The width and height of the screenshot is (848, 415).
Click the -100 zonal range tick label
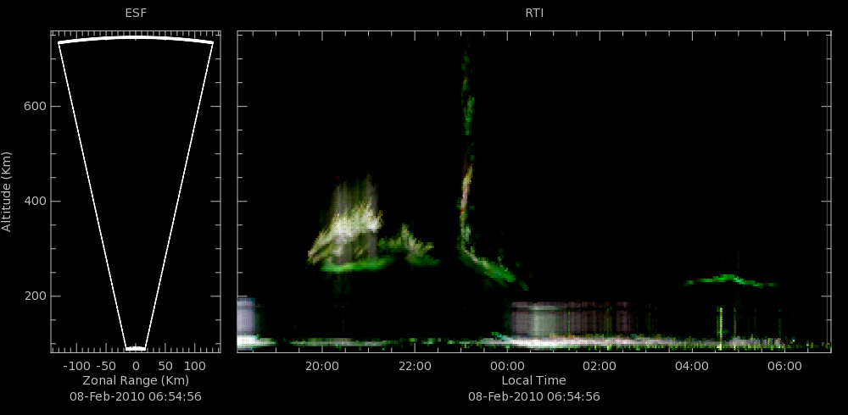[x=76, y=366]
